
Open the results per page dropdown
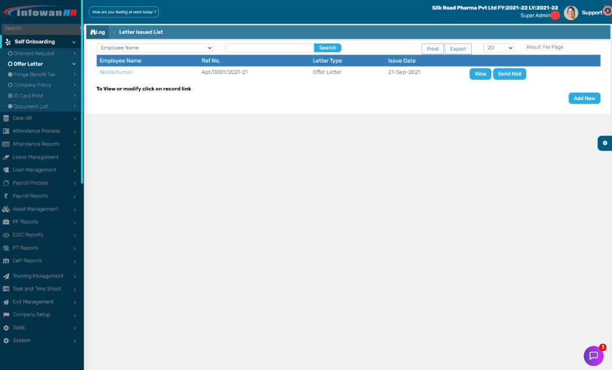click(x=498, y=48)
